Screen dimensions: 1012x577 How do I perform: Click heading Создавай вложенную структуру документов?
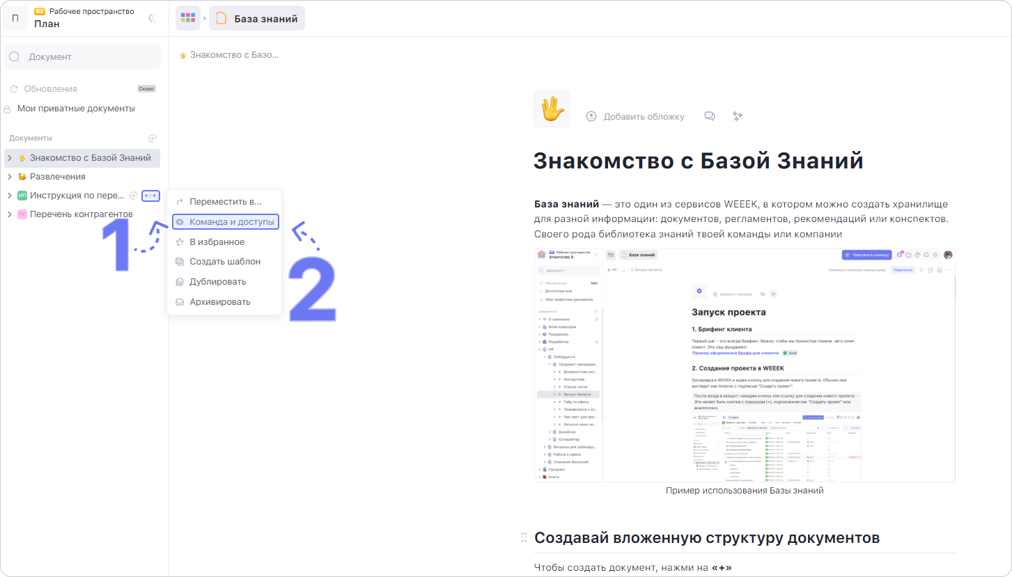coord(707,538)
